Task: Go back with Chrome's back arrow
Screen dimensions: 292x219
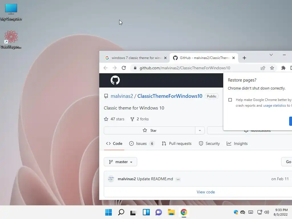Action: coord(106,68)
